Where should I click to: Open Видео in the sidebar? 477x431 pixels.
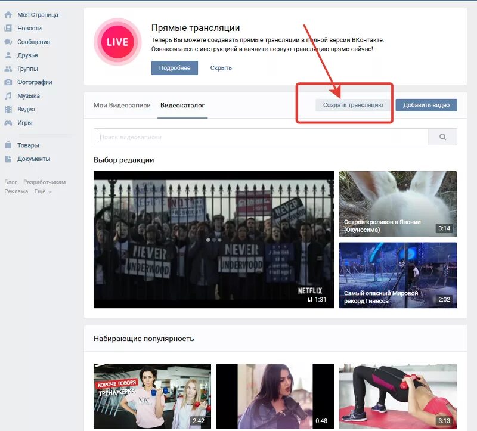(26, 109)
